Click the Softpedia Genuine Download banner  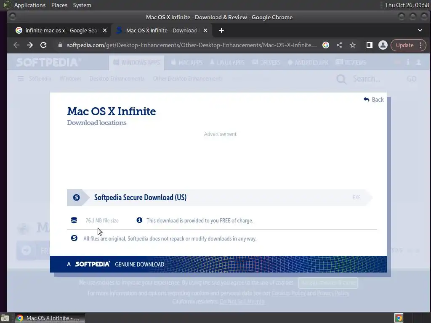pyautogui.click(x=218, y=264)
